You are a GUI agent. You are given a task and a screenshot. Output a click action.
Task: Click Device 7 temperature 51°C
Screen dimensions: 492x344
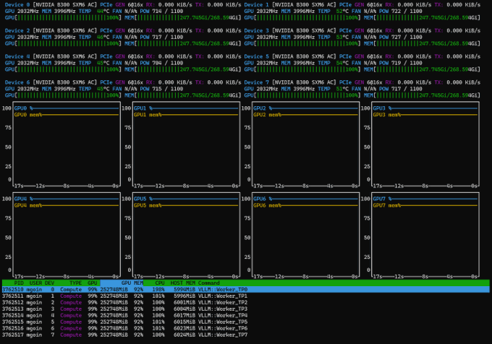coord(342,89)
